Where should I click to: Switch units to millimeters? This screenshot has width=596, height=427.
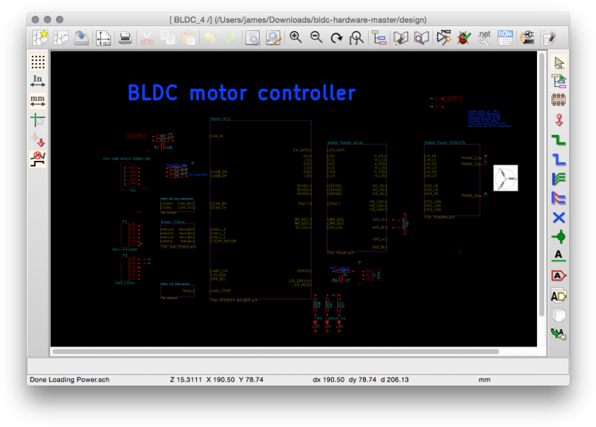click(38, 101)
